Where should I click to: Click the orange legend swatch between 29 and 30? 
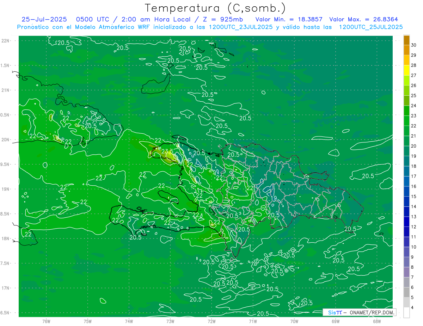[406, 50]
